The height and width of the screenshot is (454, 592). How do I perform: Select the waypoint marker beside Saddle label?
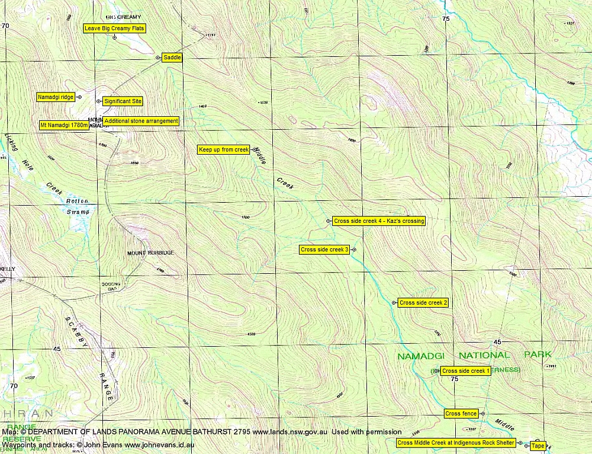pos(158,58)
